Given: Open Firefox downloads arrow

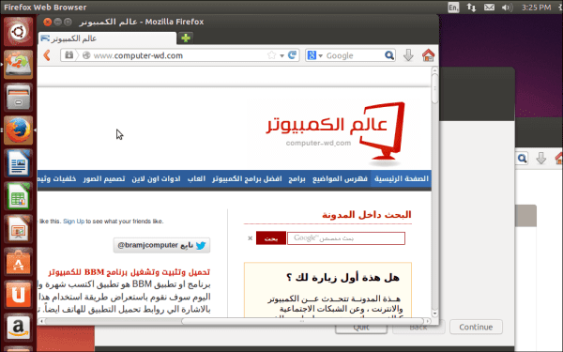Looking at the screenshot, I should pos(408,55).
